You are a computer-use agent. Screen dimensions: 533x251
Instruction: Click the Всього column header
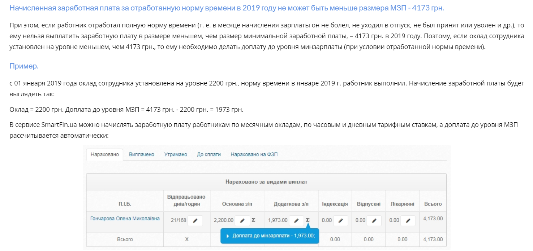coord(433,204)
